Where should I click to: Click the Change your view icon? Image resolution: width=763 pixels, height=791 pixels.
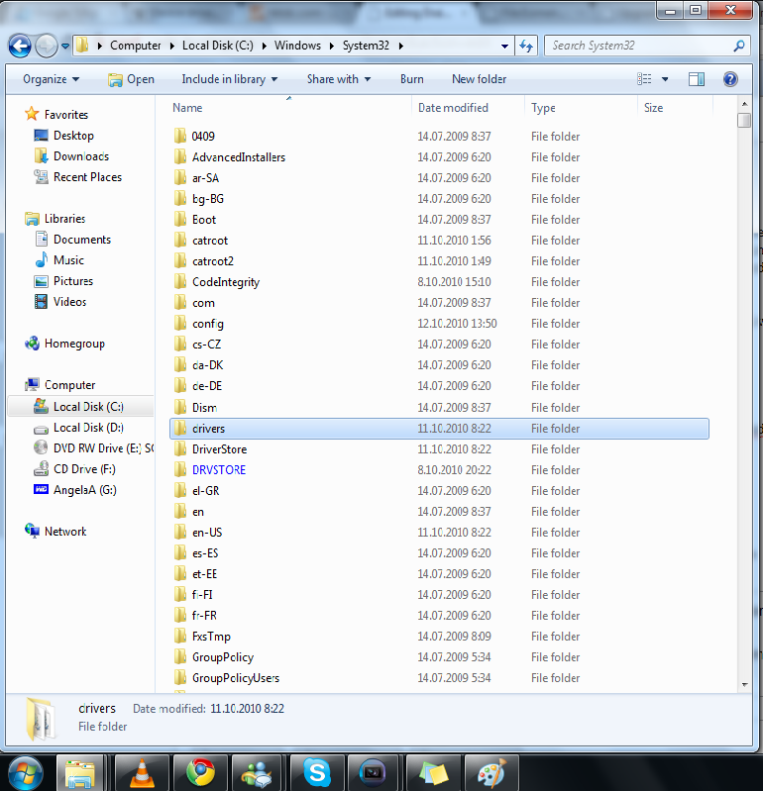point(644,79)
